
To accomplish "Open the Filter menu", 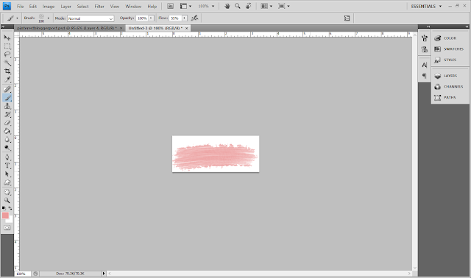I will [99, 7].
